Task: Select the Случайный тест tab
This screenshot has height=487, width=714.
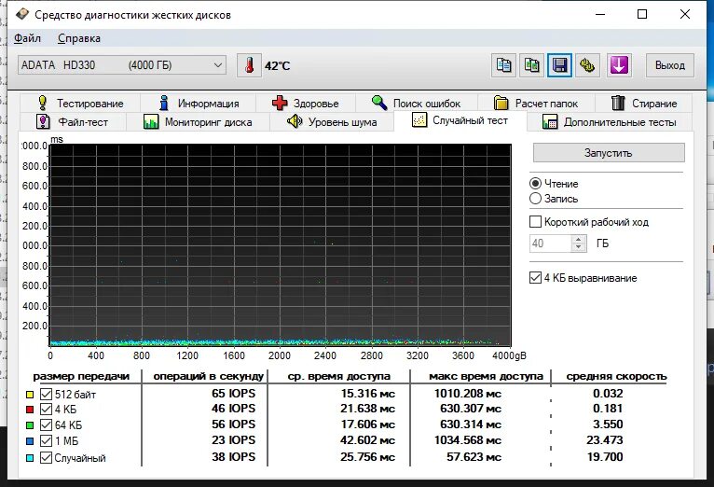Action: point(460,120)
